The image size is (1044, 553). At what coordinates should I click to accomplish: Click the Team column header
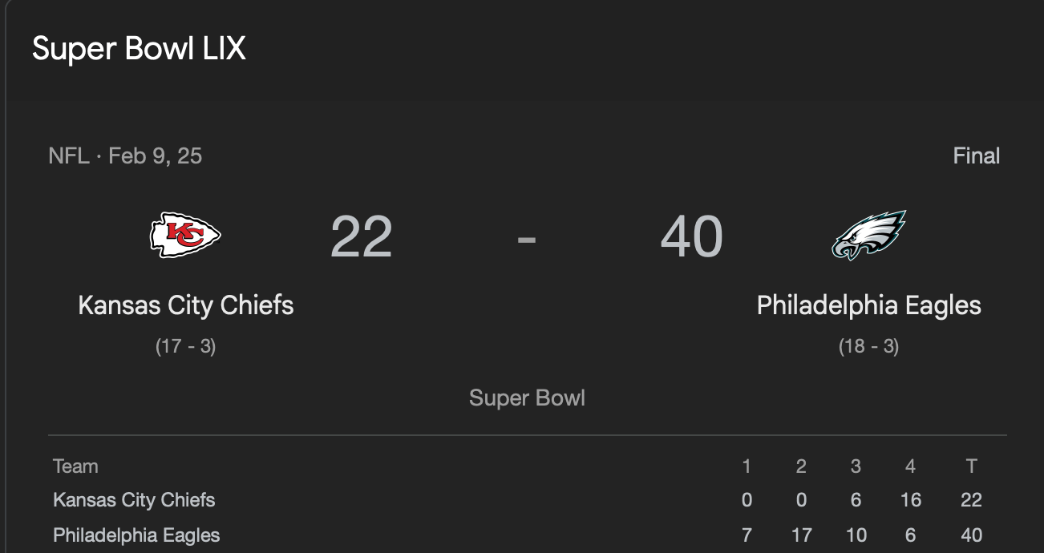pos(75,466)
